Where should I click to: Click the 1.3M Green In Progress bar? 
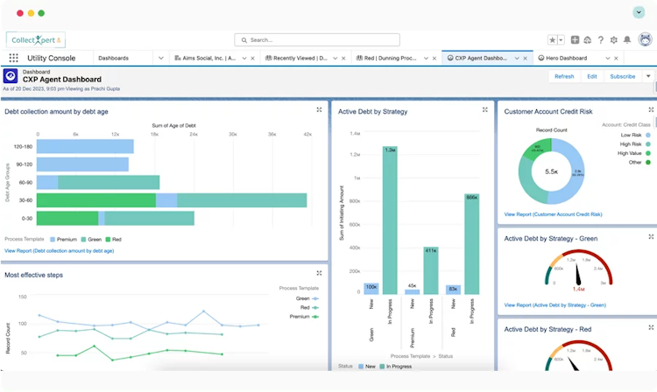[390, 220]
